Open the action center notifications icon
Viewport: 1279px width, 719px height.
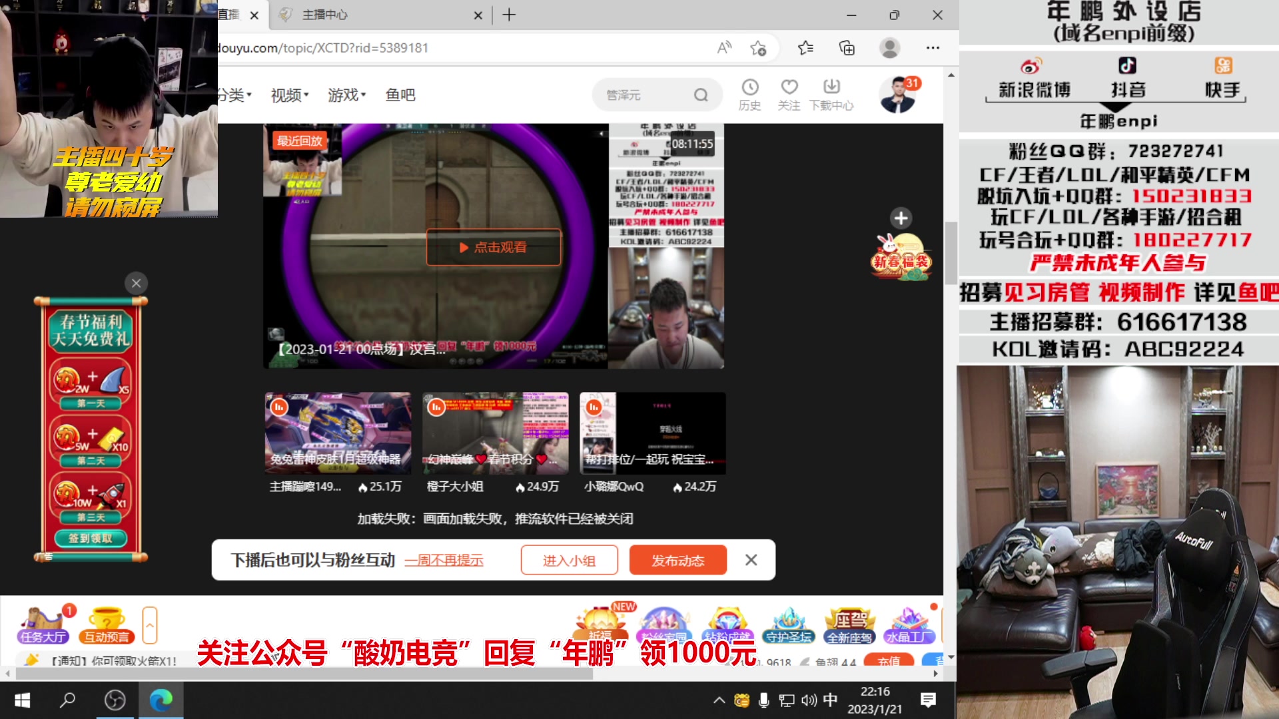point(928,700)
